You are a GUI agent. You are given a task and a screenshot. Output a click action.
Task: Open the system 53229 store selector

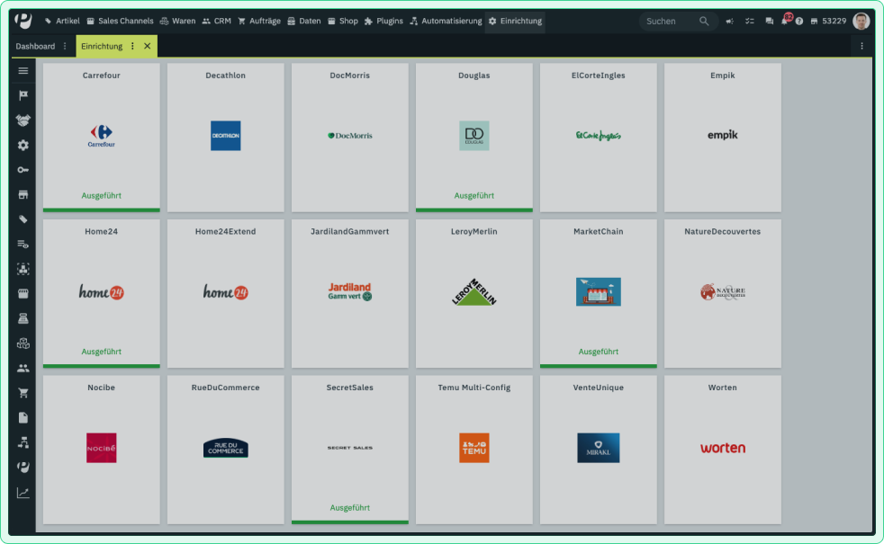coord(828,22)
